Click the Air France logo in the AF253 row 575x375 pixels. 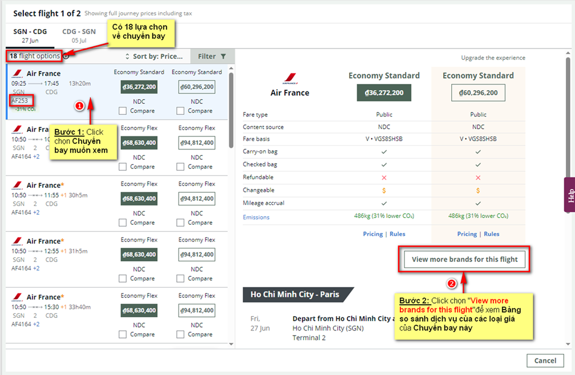(x=17, y=74)
